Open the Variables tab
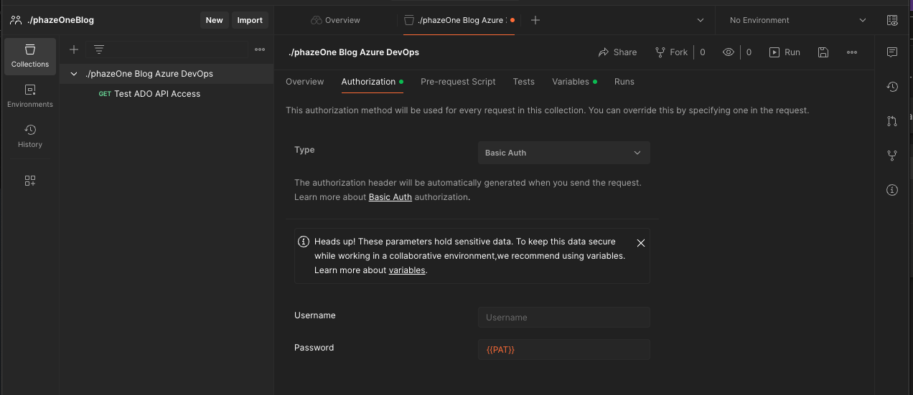This screenshot has width=913, height=395. pyautogui.click(x=574, y=82)
